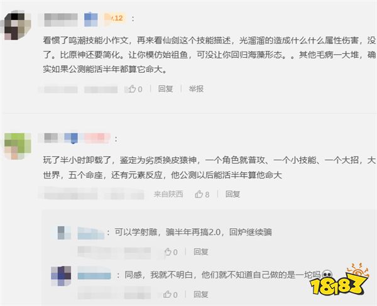Click the pink badge next to second username
Image resolution: width=377 pixels, height=306 pixels.
tap(97, 138)
